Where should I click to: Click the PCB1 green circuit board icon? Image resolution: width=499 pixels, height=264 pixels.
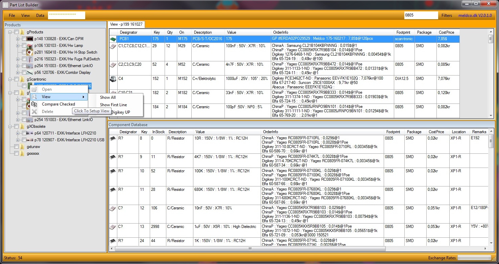pyautogui.click(x=113, y=38)
